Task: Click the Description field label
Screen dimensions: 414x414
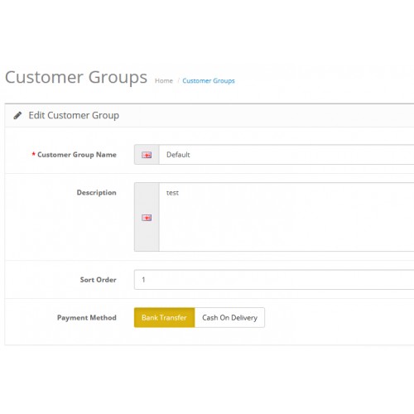Action: 96,192
